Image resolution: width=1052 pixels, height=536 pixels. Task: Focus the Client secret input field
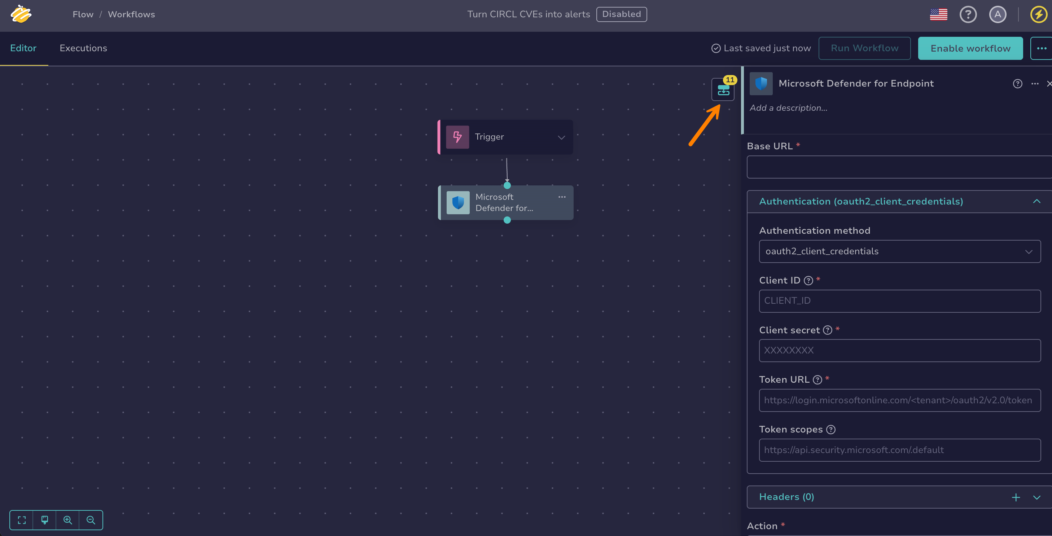[900, 351]
